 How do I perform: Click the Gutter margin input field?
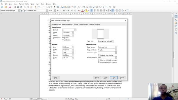tap(67, 58)
